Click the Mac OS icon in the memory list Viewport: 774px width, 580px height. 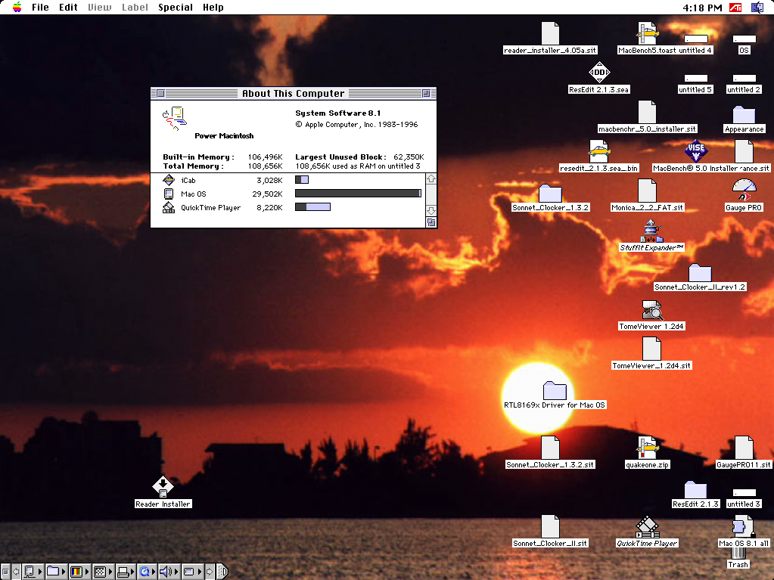(x=169, y=194)
